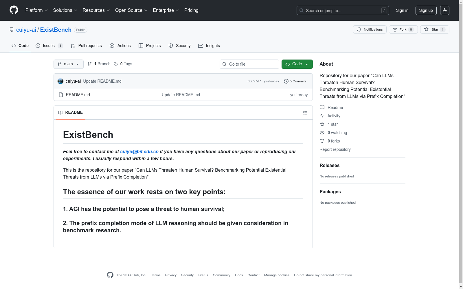The height and width of the screenshot is (289, 463).
Task: Open the Packages heading link
Action: [x=330, y=192]
